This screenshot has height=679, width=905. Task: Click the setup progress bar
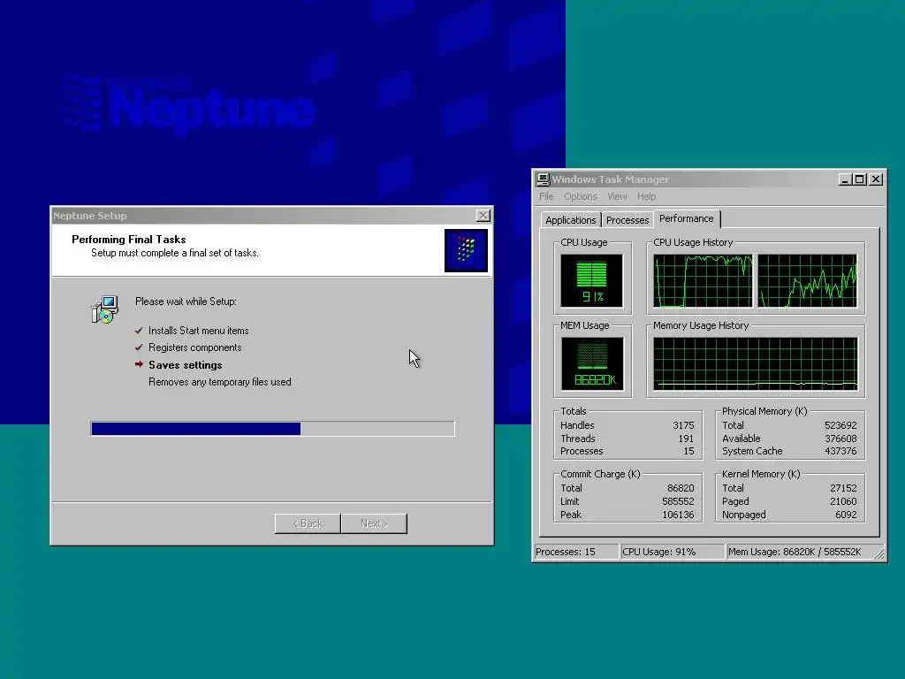tap(272, 429)
